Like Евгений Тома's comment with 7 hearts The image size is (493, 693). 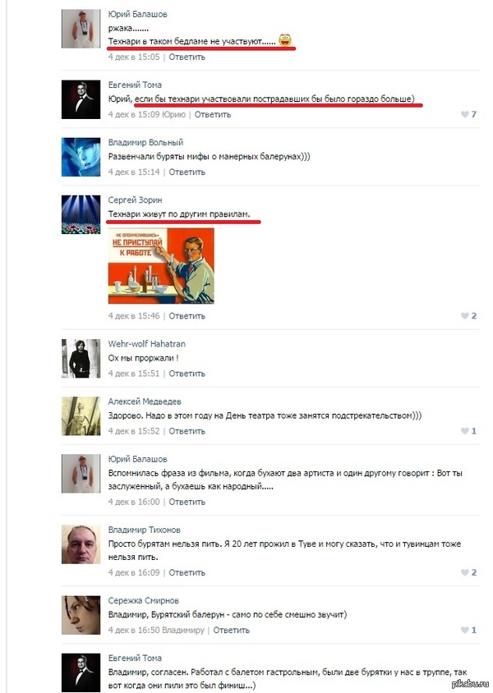[x=465, y=114]
